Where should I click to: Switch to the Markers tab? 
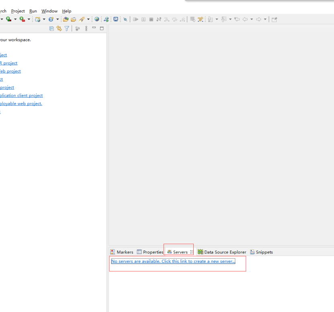point(122,252)
